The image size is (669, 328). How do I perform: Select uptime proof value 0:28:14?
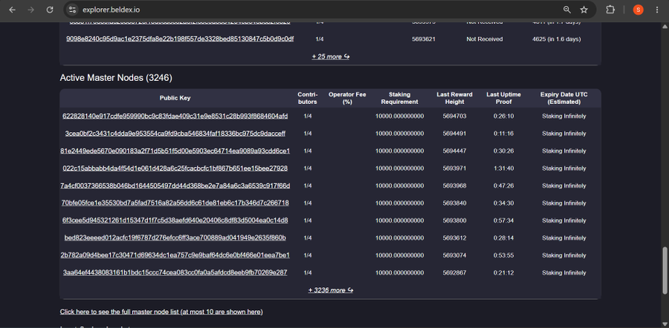[503, 237]
